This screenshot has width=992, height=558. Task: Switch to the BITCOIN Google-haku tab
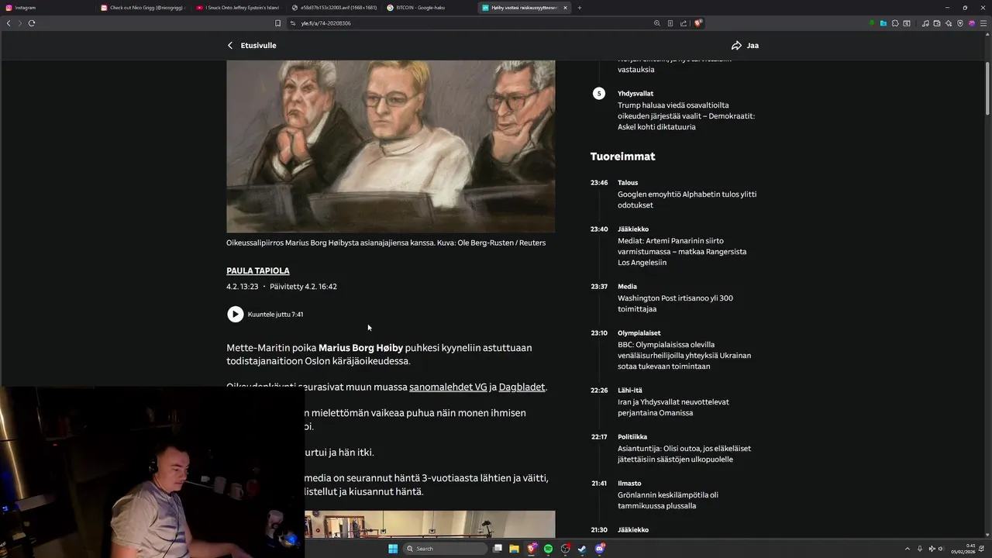point(429,8)
